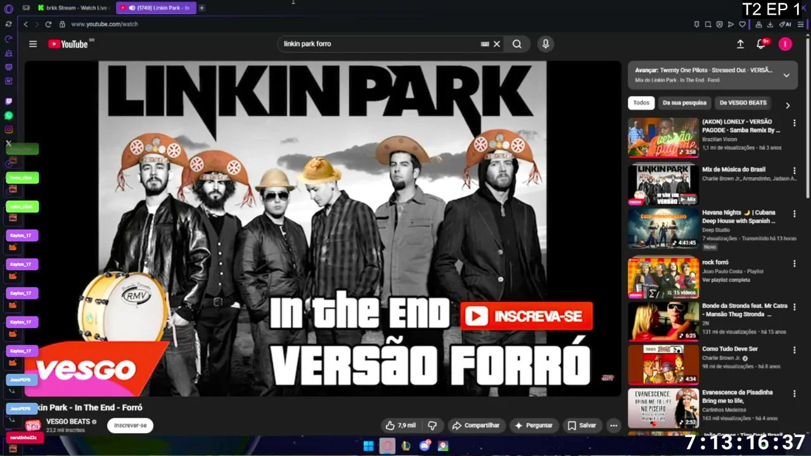The width and height of the screenshot is (811, 456).
Task: Go back in browser
Action: coord(26,24)
